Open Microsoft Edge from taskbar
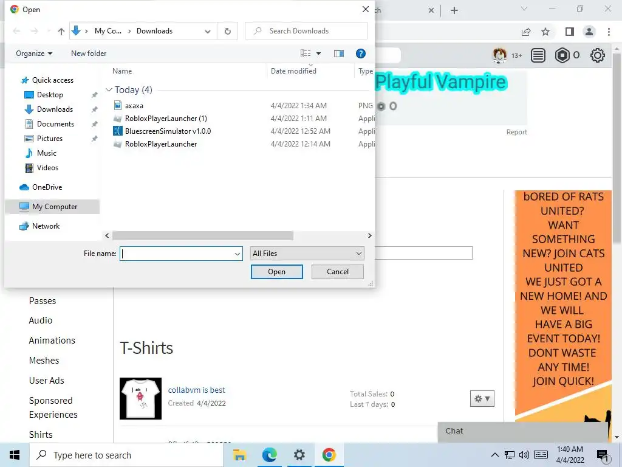 point(269,455)
